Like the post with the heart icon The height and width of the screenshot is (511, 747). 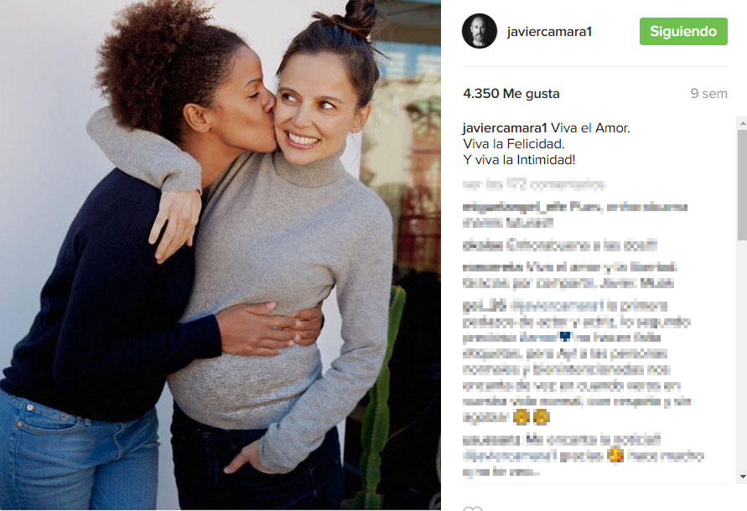tap(473, 508)
